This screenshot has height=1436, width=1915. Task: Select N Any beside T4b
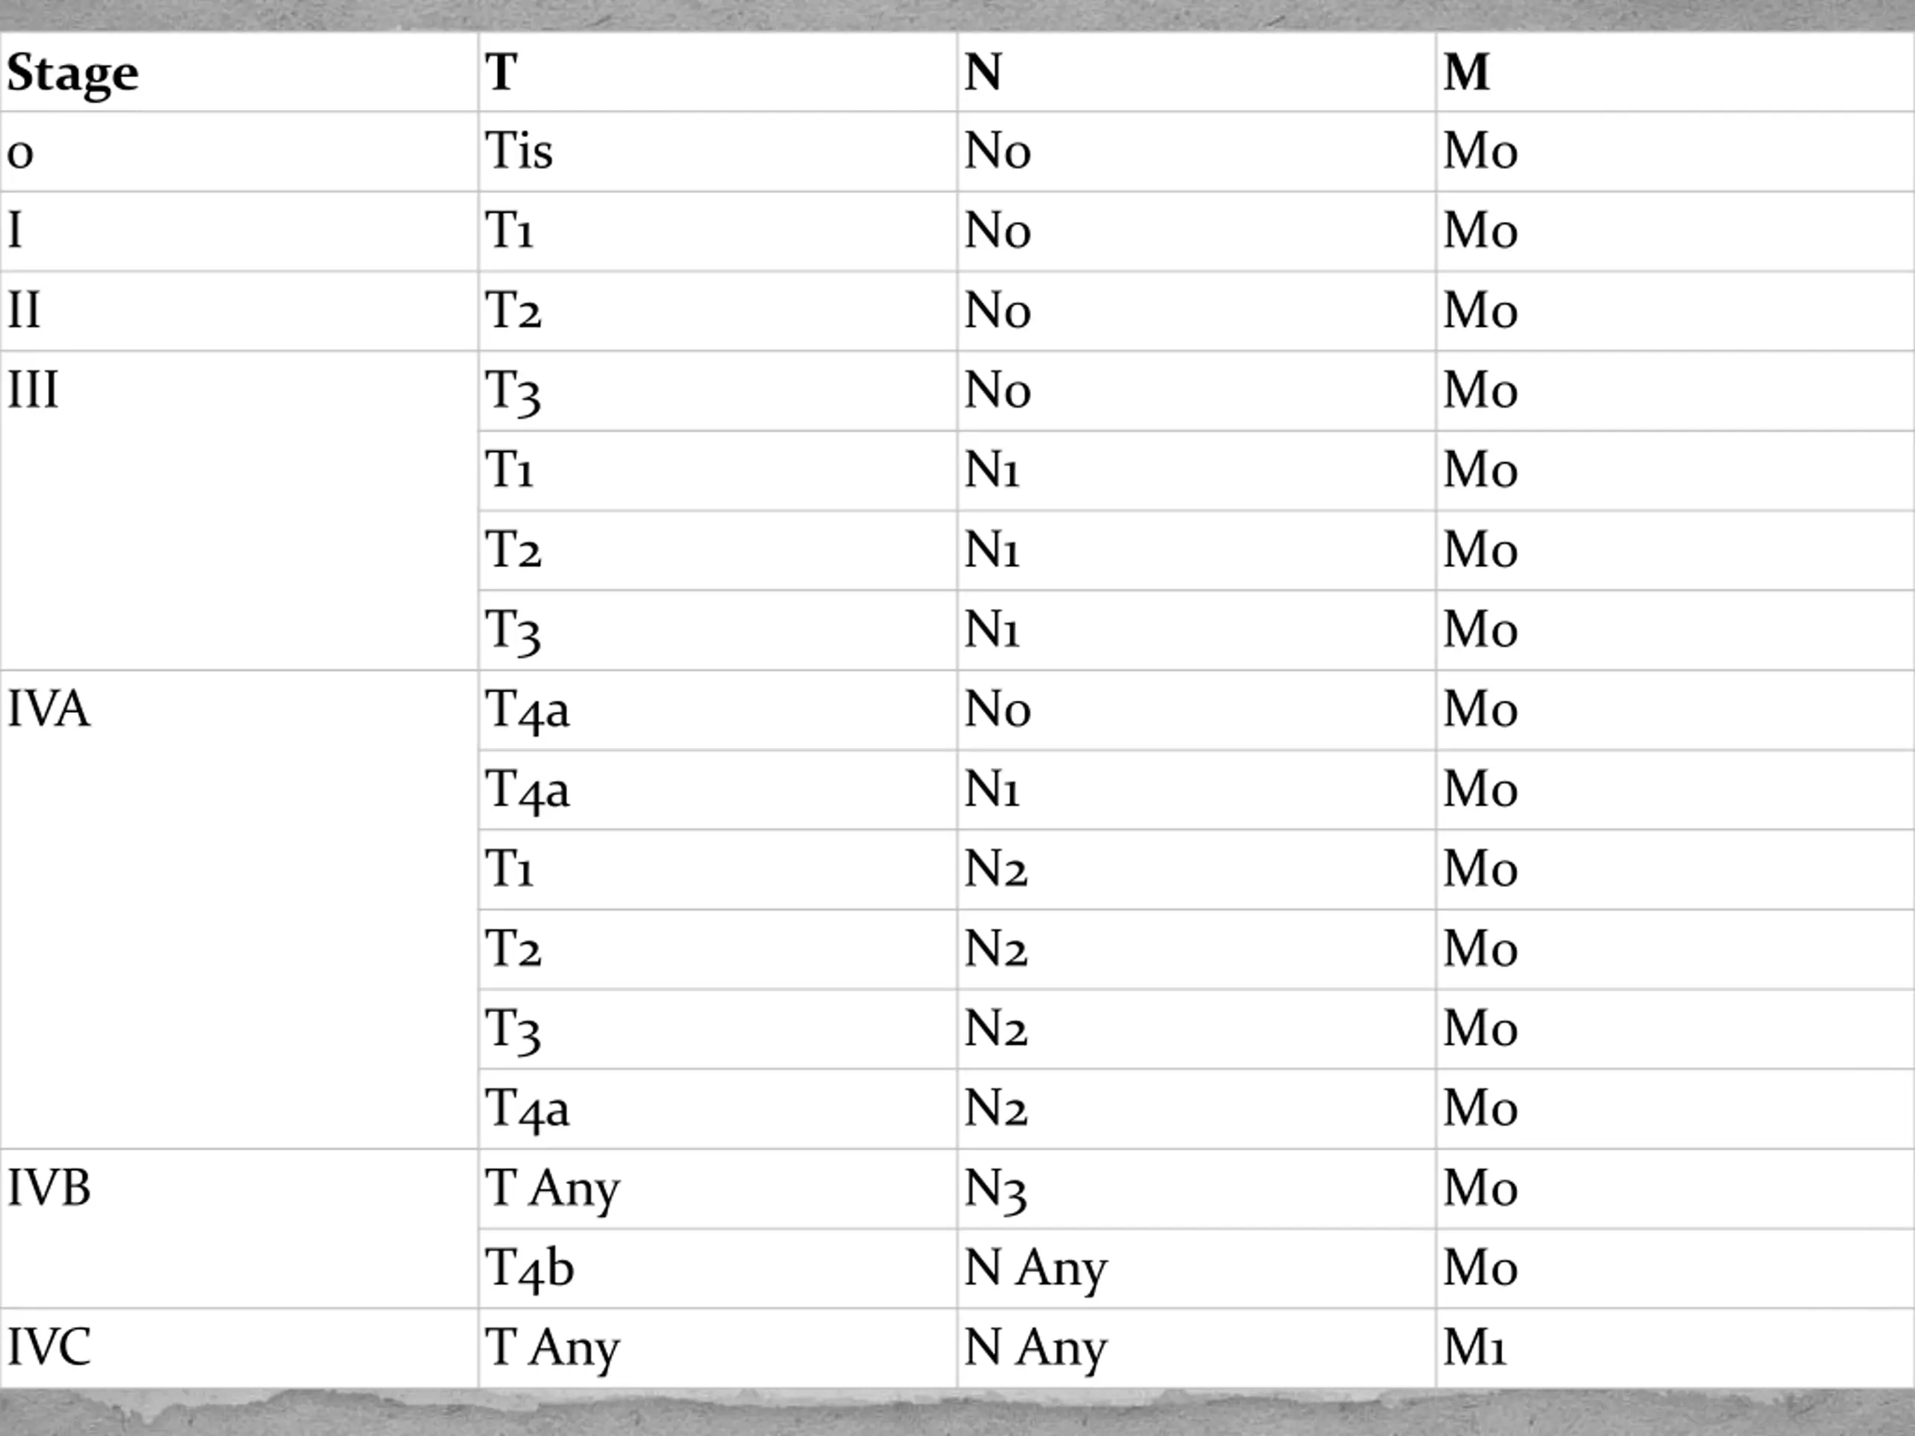coord(1196,1268)
